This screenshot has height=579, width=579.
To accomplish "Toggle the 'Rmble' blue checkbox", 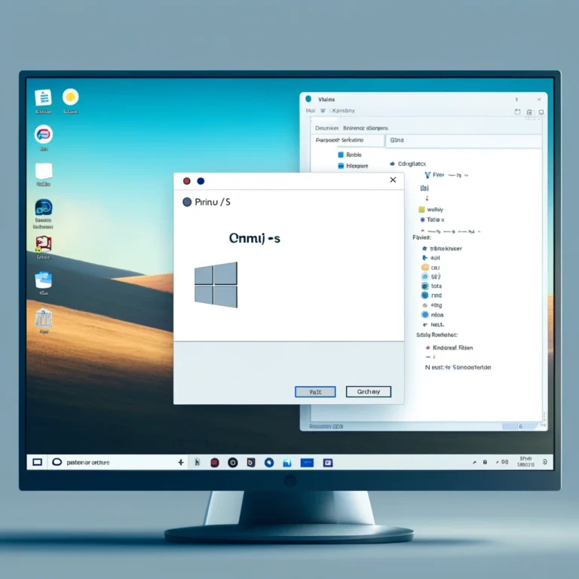I will 341,155.
